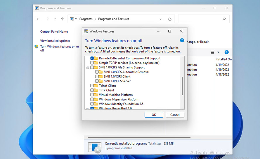The image size is (260, 159).
Task: Click the Programs and Features help icon
Action: pyautogui.click(x=226, y=52)
